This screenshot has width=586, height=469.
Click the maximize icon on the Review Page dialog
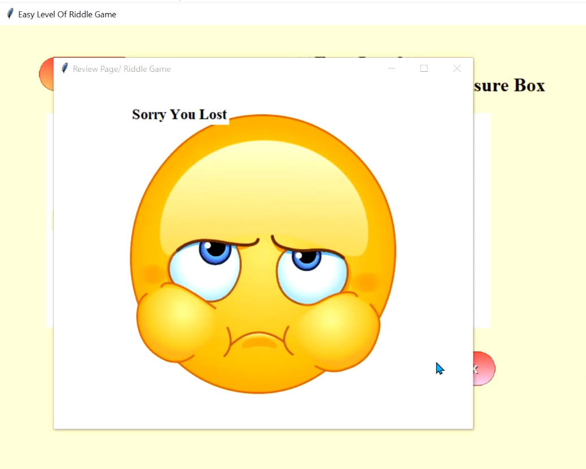click(x=424, y=68)
